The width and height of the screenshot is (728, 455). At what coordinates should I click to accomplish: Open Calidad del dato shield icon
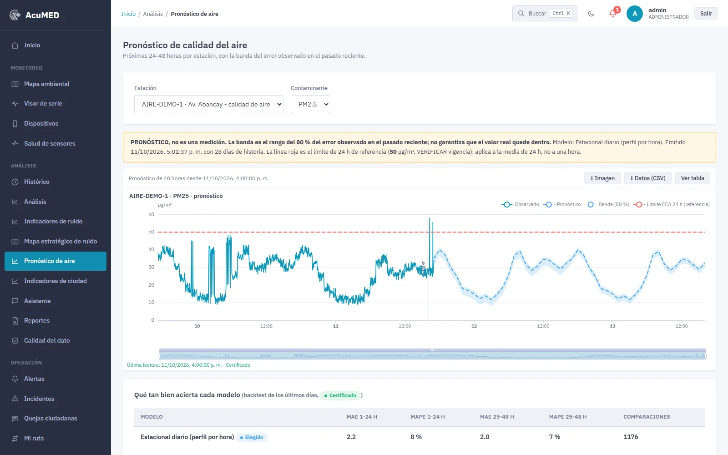(15, 341)
